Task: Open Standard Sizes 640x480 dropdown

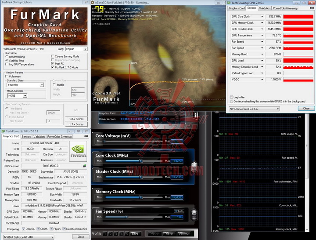Action: [x=42, y=85]
